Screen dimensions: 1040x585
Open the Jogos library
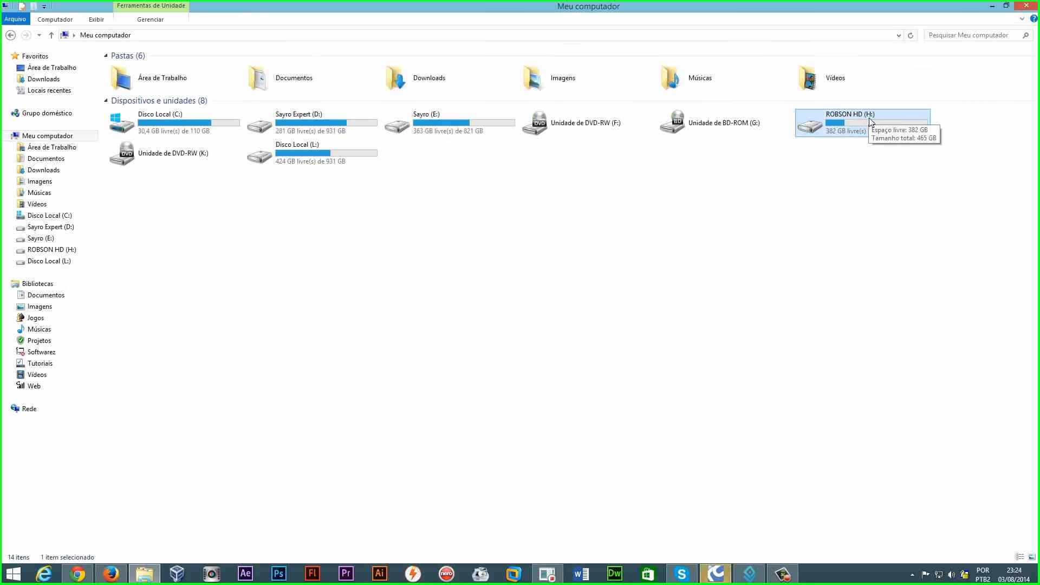(35, 318)
